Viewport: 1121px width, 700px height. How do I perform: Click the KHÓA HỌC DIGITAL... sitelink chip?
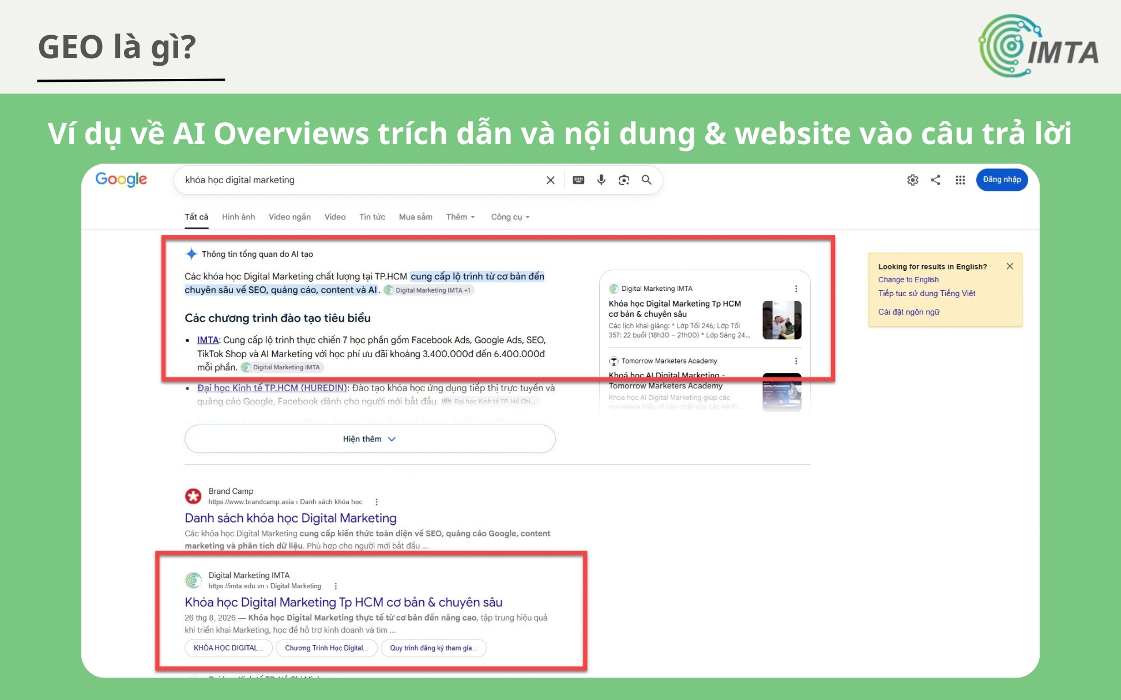[x=228, y=648]
